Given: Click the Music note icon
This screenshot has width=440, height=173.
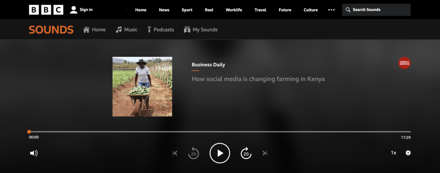Looking at the screenshot, I should pos(119,30).
